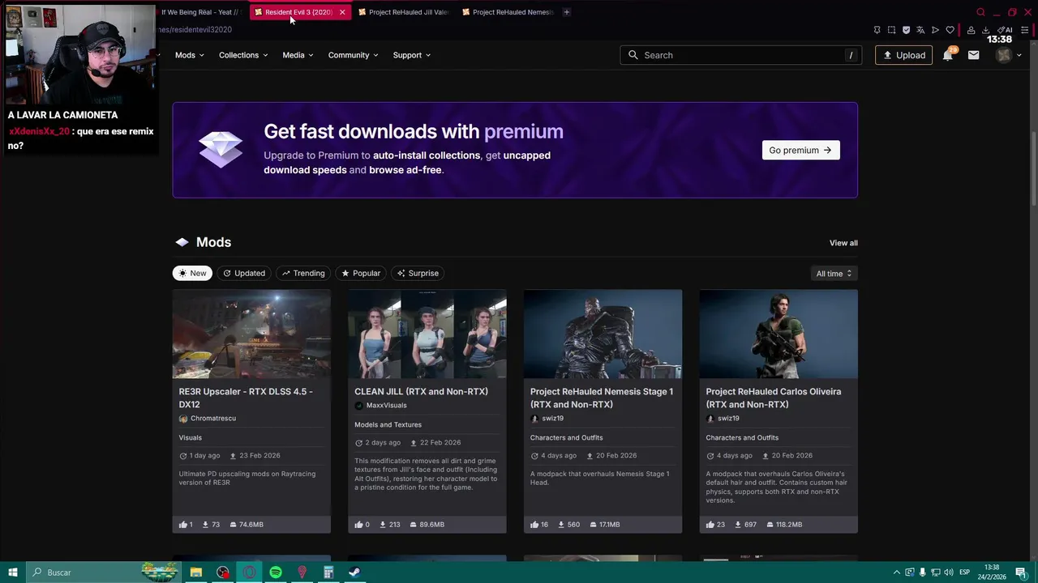Open the View all mods link
Screen dimensions: 1038x583
click(843, 243)
